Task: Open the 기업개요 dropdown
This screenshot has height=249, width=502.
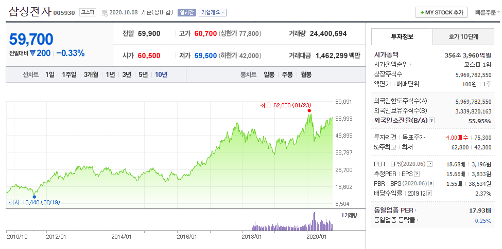Action: coord(213,13)
